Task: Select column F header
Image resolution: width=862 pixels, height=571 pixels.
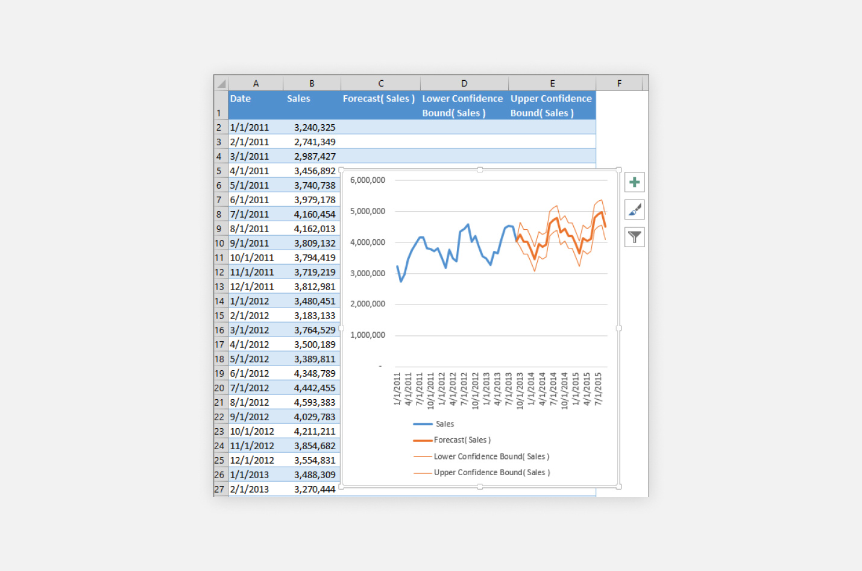Action: point(619,83)
